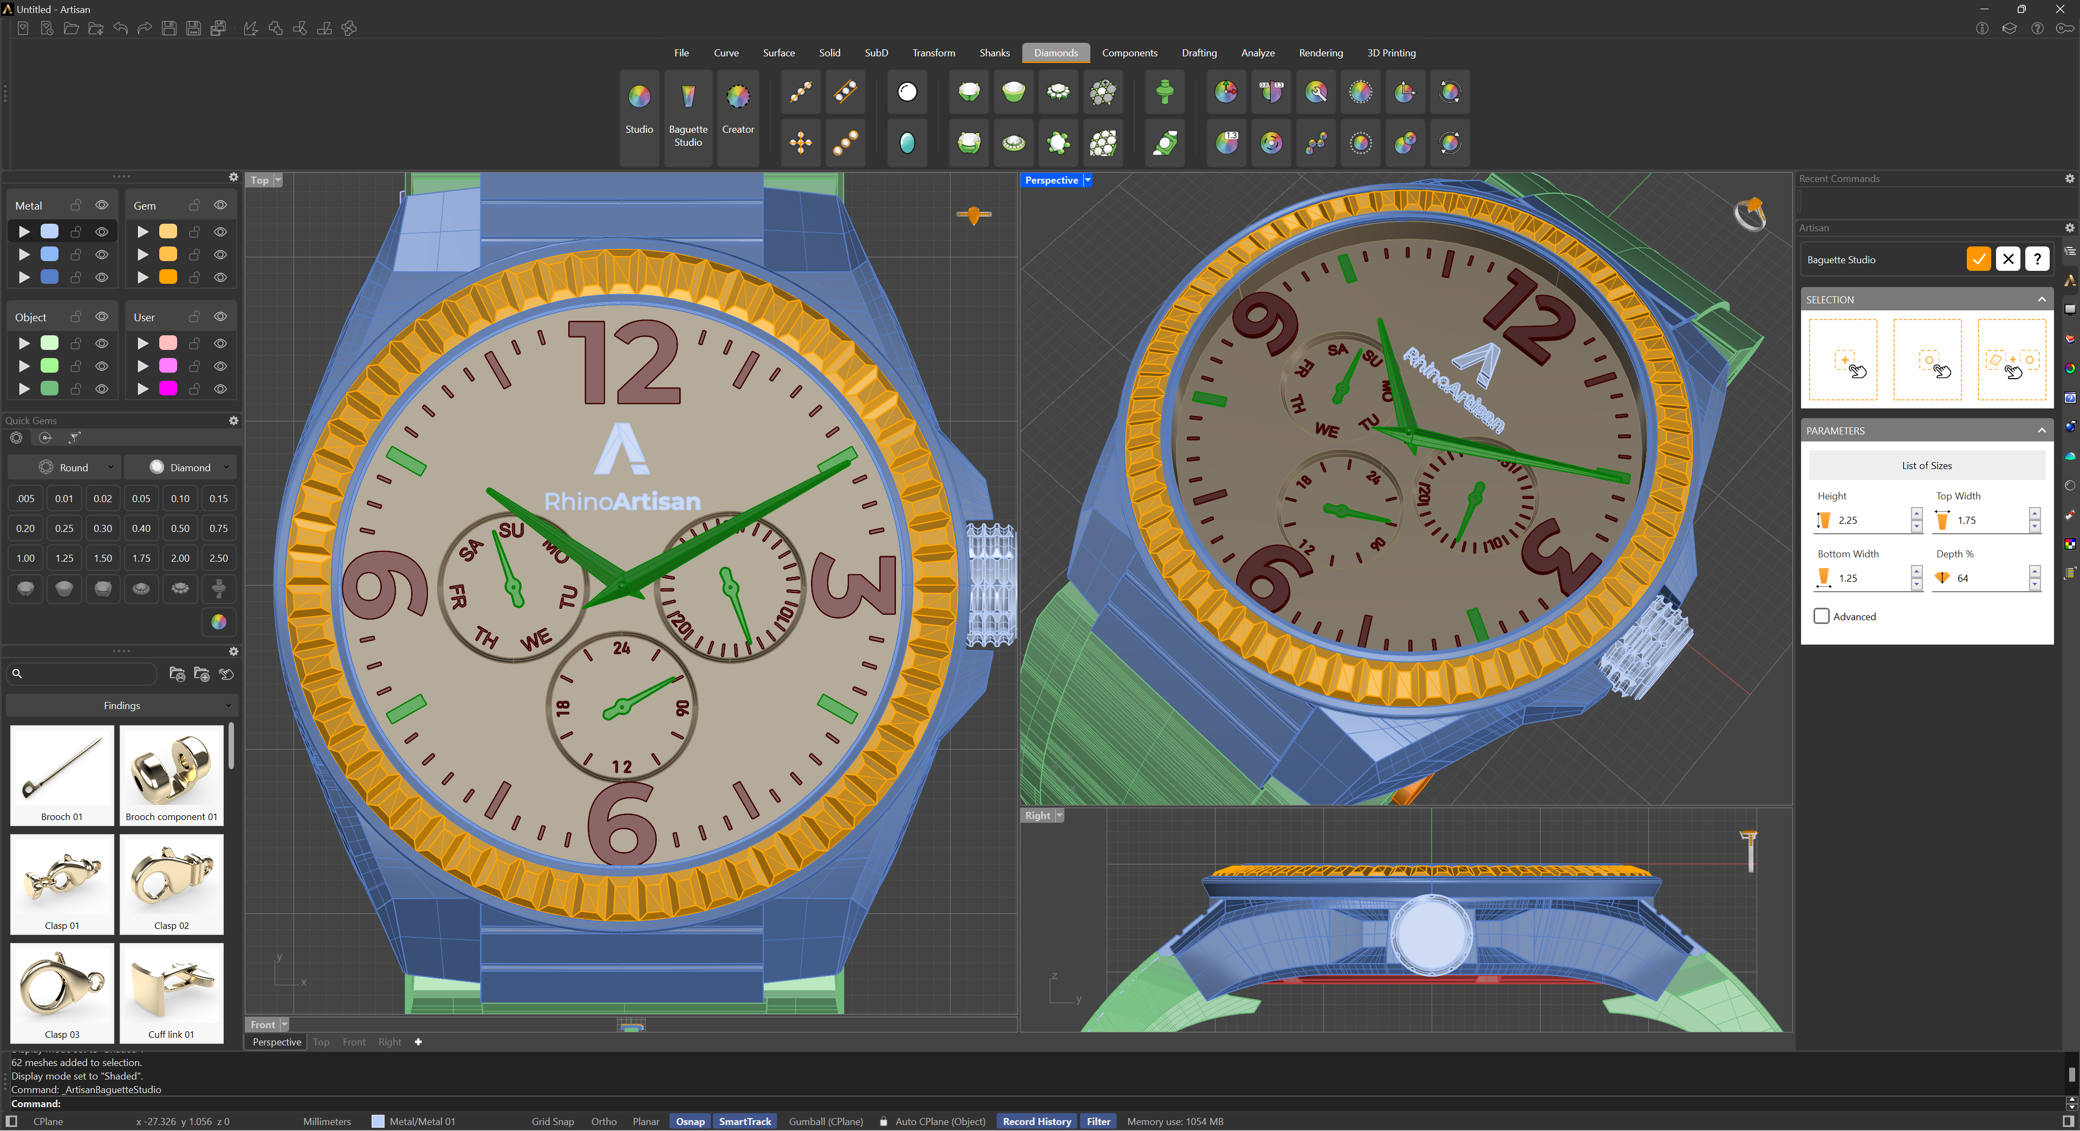2080x1131 pixels.
Task: Cancel Baguette Studio with X button
Action: (x=2007, y=259)
